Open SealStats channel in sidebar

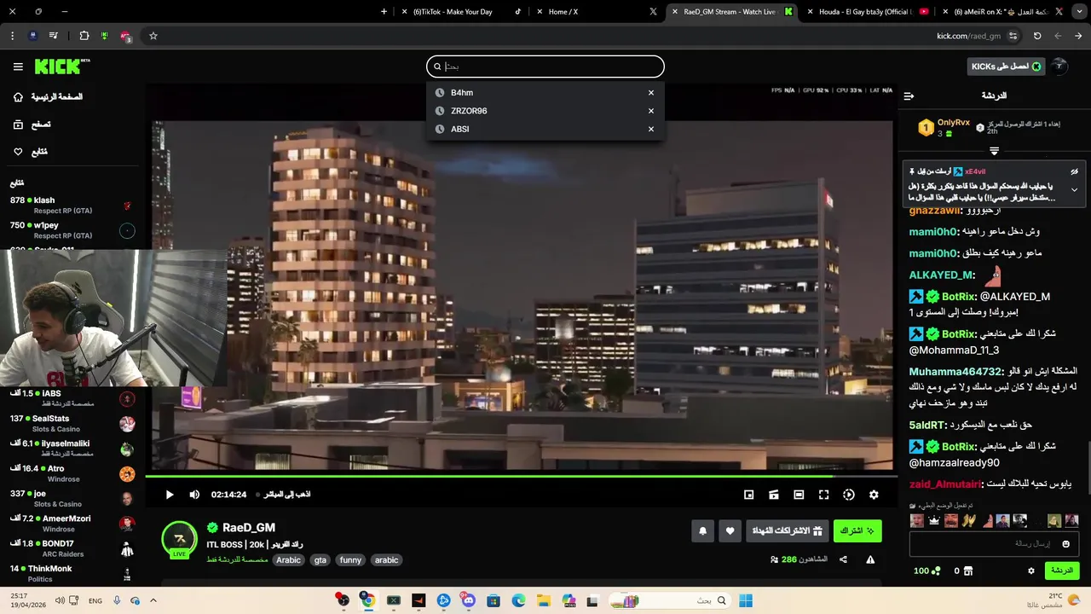point(72,424)
